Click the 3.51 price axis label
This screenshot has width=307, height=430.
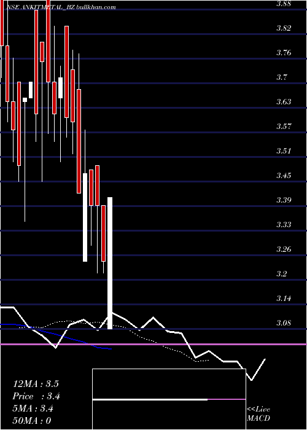tap(285, 151)
